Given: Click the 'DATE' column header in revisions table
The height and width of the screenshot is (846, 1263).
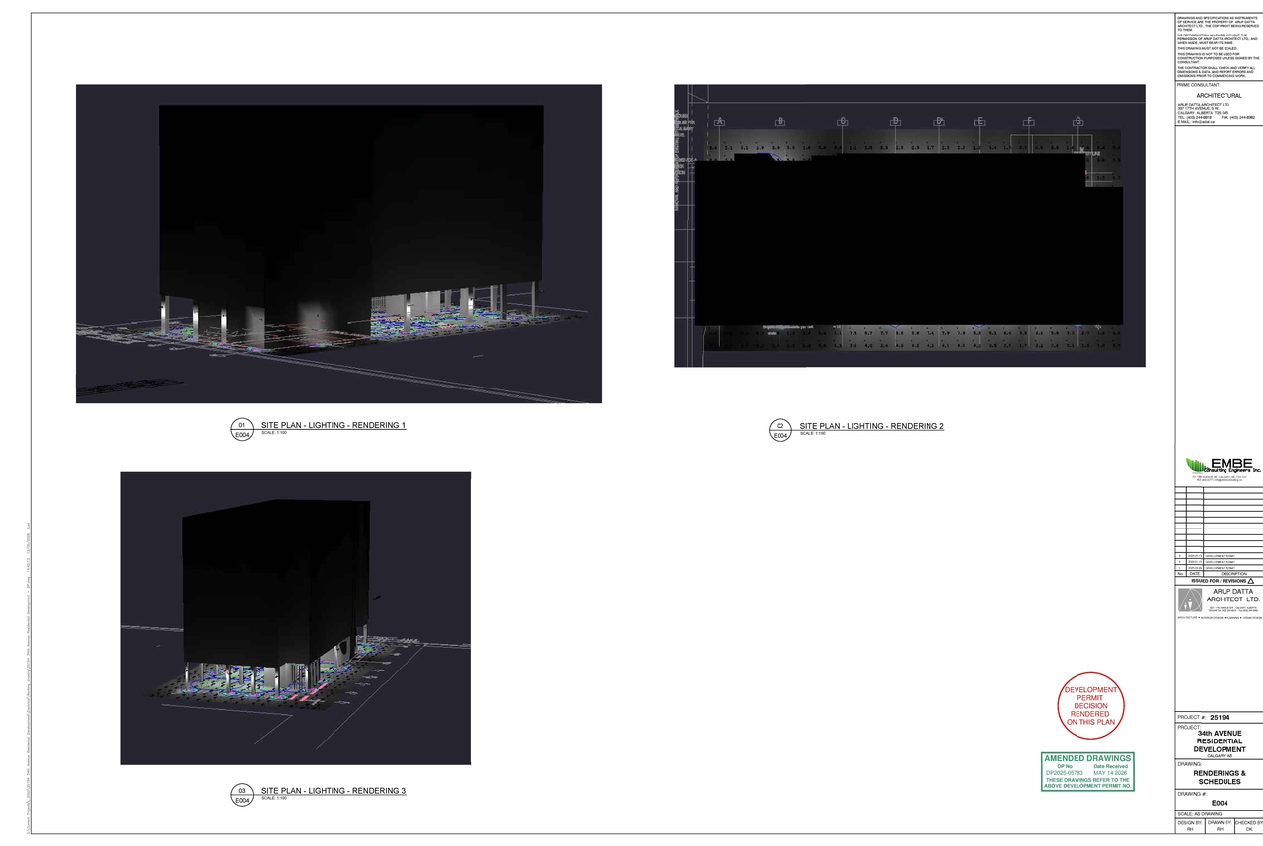Looking at the screenshot, I should click(1194, 574).
